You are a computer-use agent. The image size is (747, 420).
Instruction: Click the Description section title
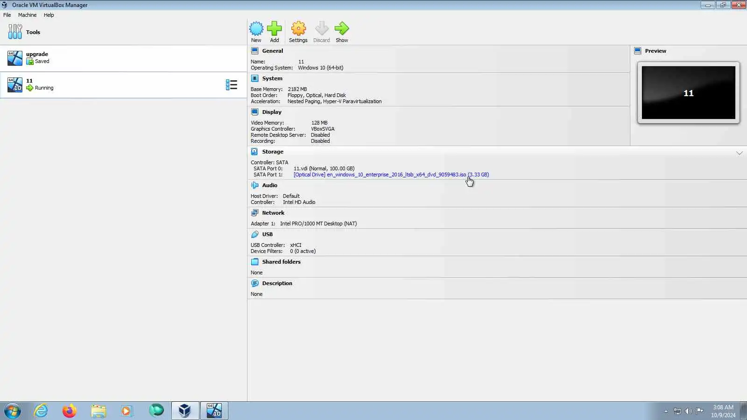point(277,283)
